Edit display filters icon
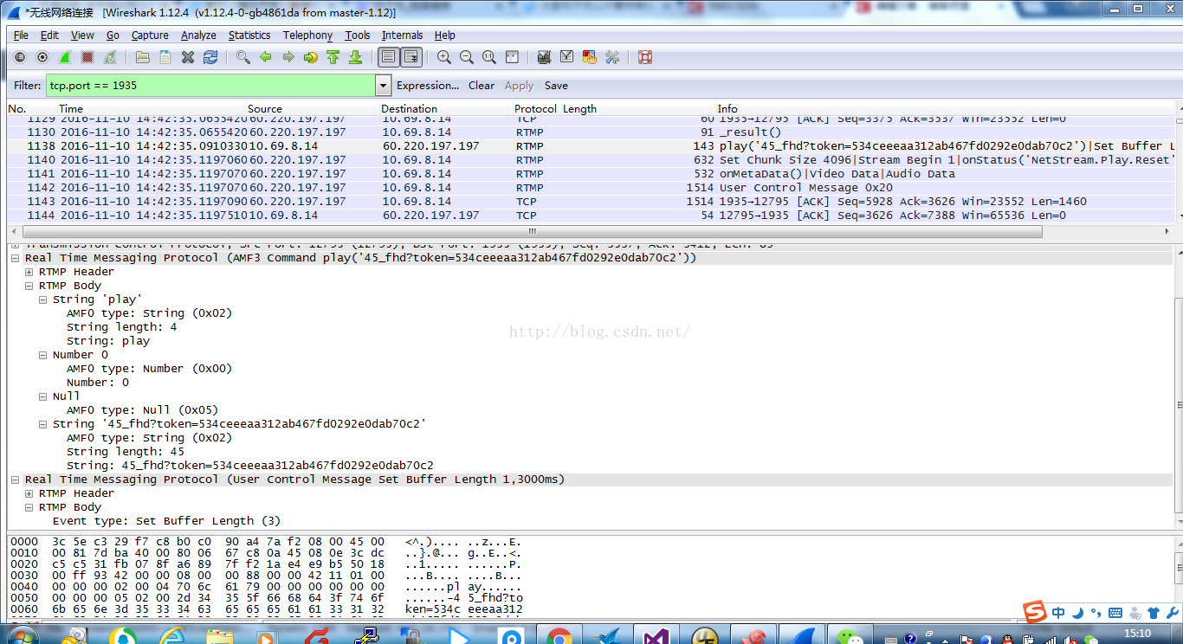Viewport: 1183px width, 644px height. (x=567, y=58)
